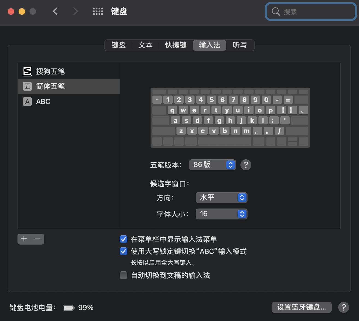359x321 pixels.
Task: Select the 搜狗五笔 input method icon
Action: pyautogui.click(x=27, y=71)
